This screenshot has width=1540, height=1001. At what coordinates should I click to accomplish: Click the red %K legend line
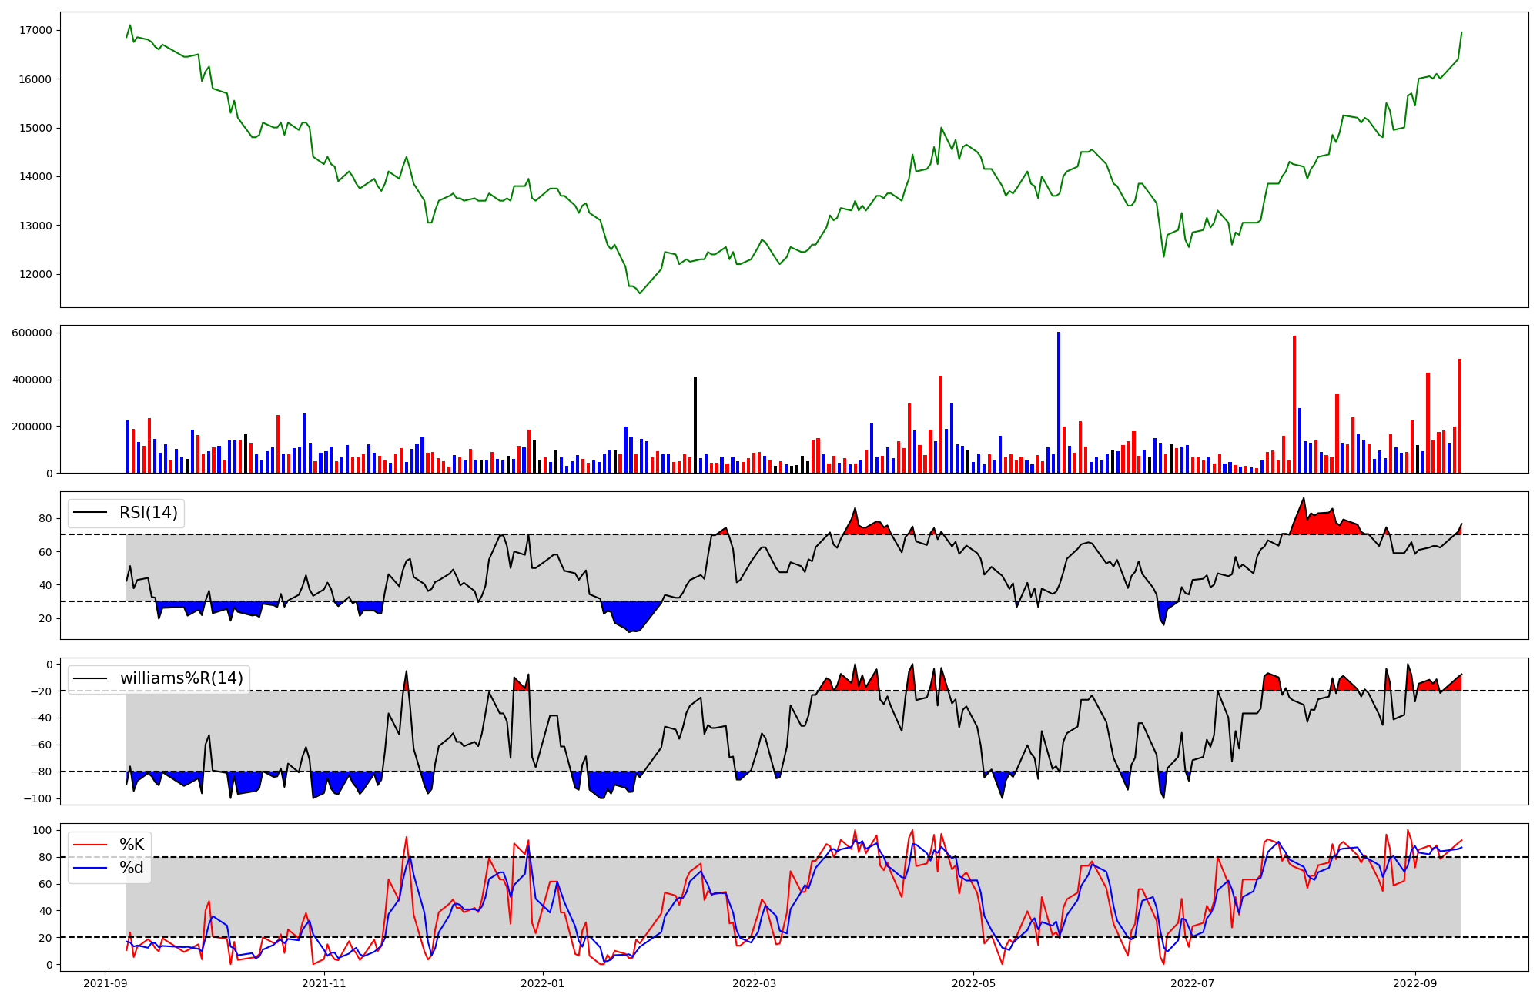pyautogui.click(x=89, y=845)
